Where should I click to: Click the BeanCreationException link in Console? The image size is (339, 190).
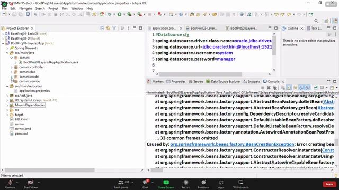[232, 144]
